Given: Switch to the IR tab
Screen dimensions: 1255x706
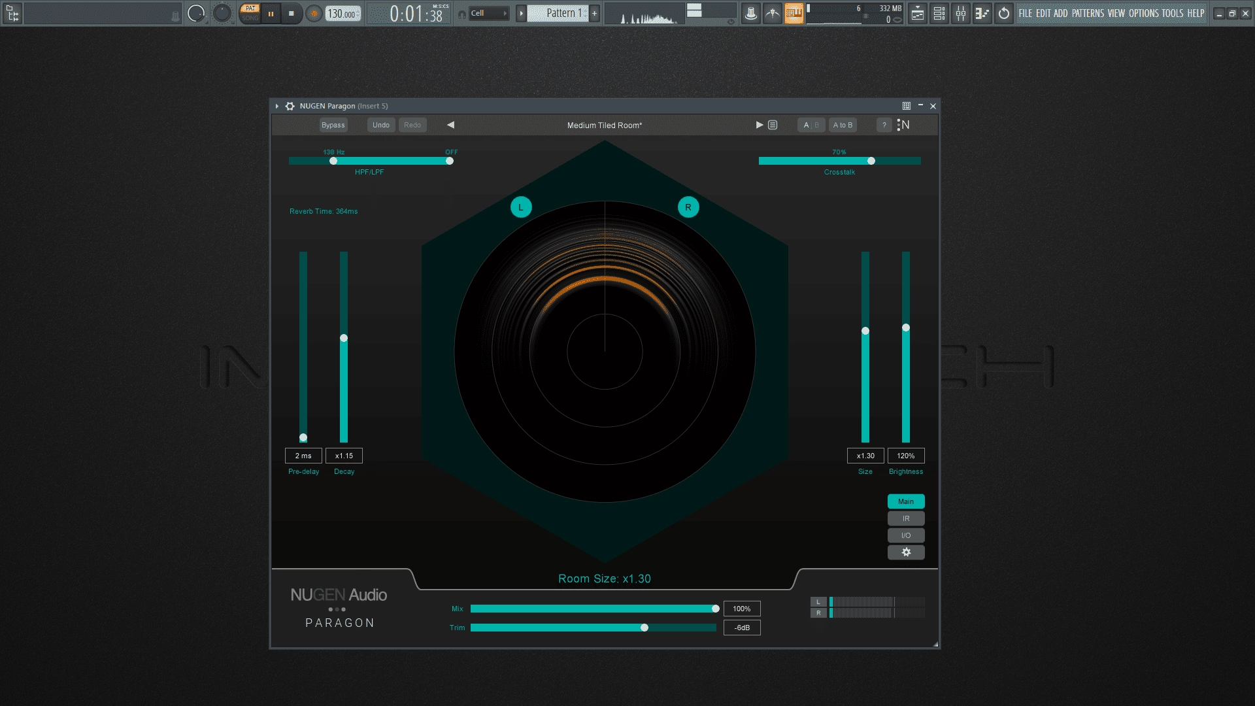Looking at the screenshot, I should (x=906, y=518).
